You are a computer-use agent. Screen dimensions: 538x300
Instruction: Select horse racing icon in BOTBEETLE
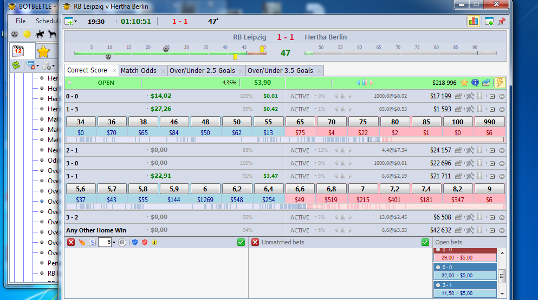click(40, 34)
